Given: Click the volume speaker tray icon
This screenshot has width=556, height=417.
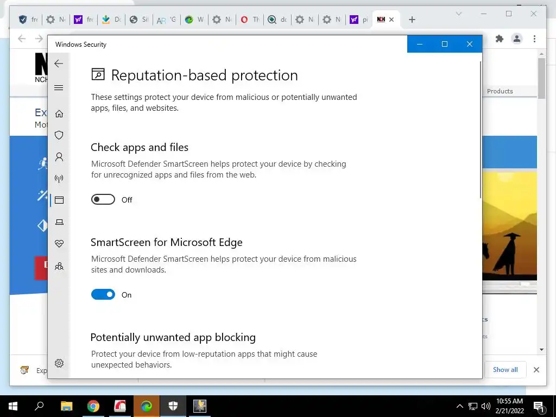Looking at the screenshot, I should (486, 406).
